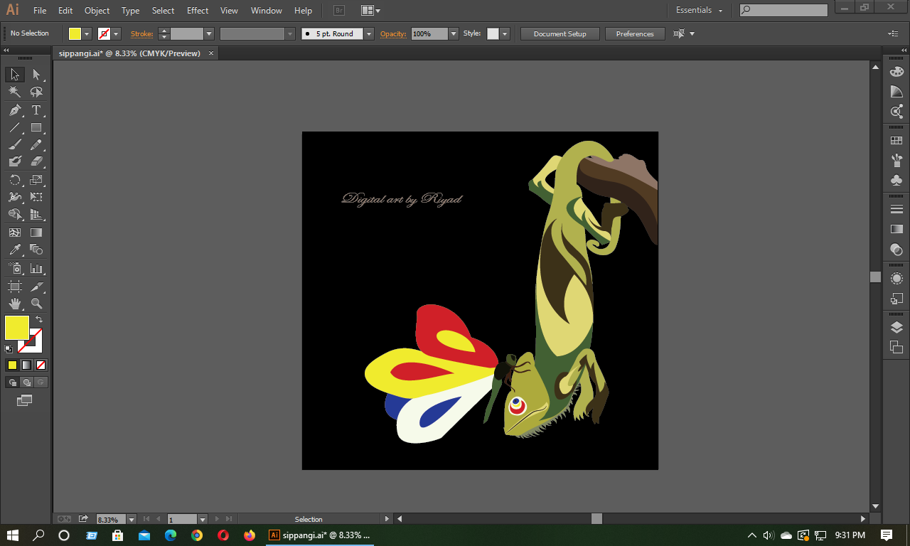Screen dimensions: 910x546
Task: Select the Shape Builder tool
Action: click(15, 214)
